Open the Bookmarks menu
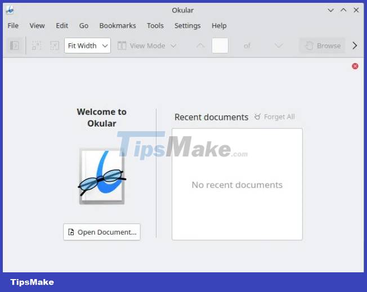 coord(118,25)
